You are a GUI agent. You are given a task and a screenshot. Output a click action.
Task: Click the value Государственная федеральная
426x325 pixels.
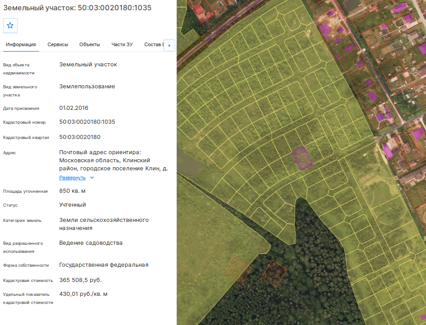pos(104,265)
